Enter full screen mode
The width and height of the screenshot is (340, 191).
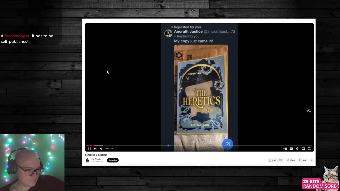pyautogui.click(x=309, y=149)
